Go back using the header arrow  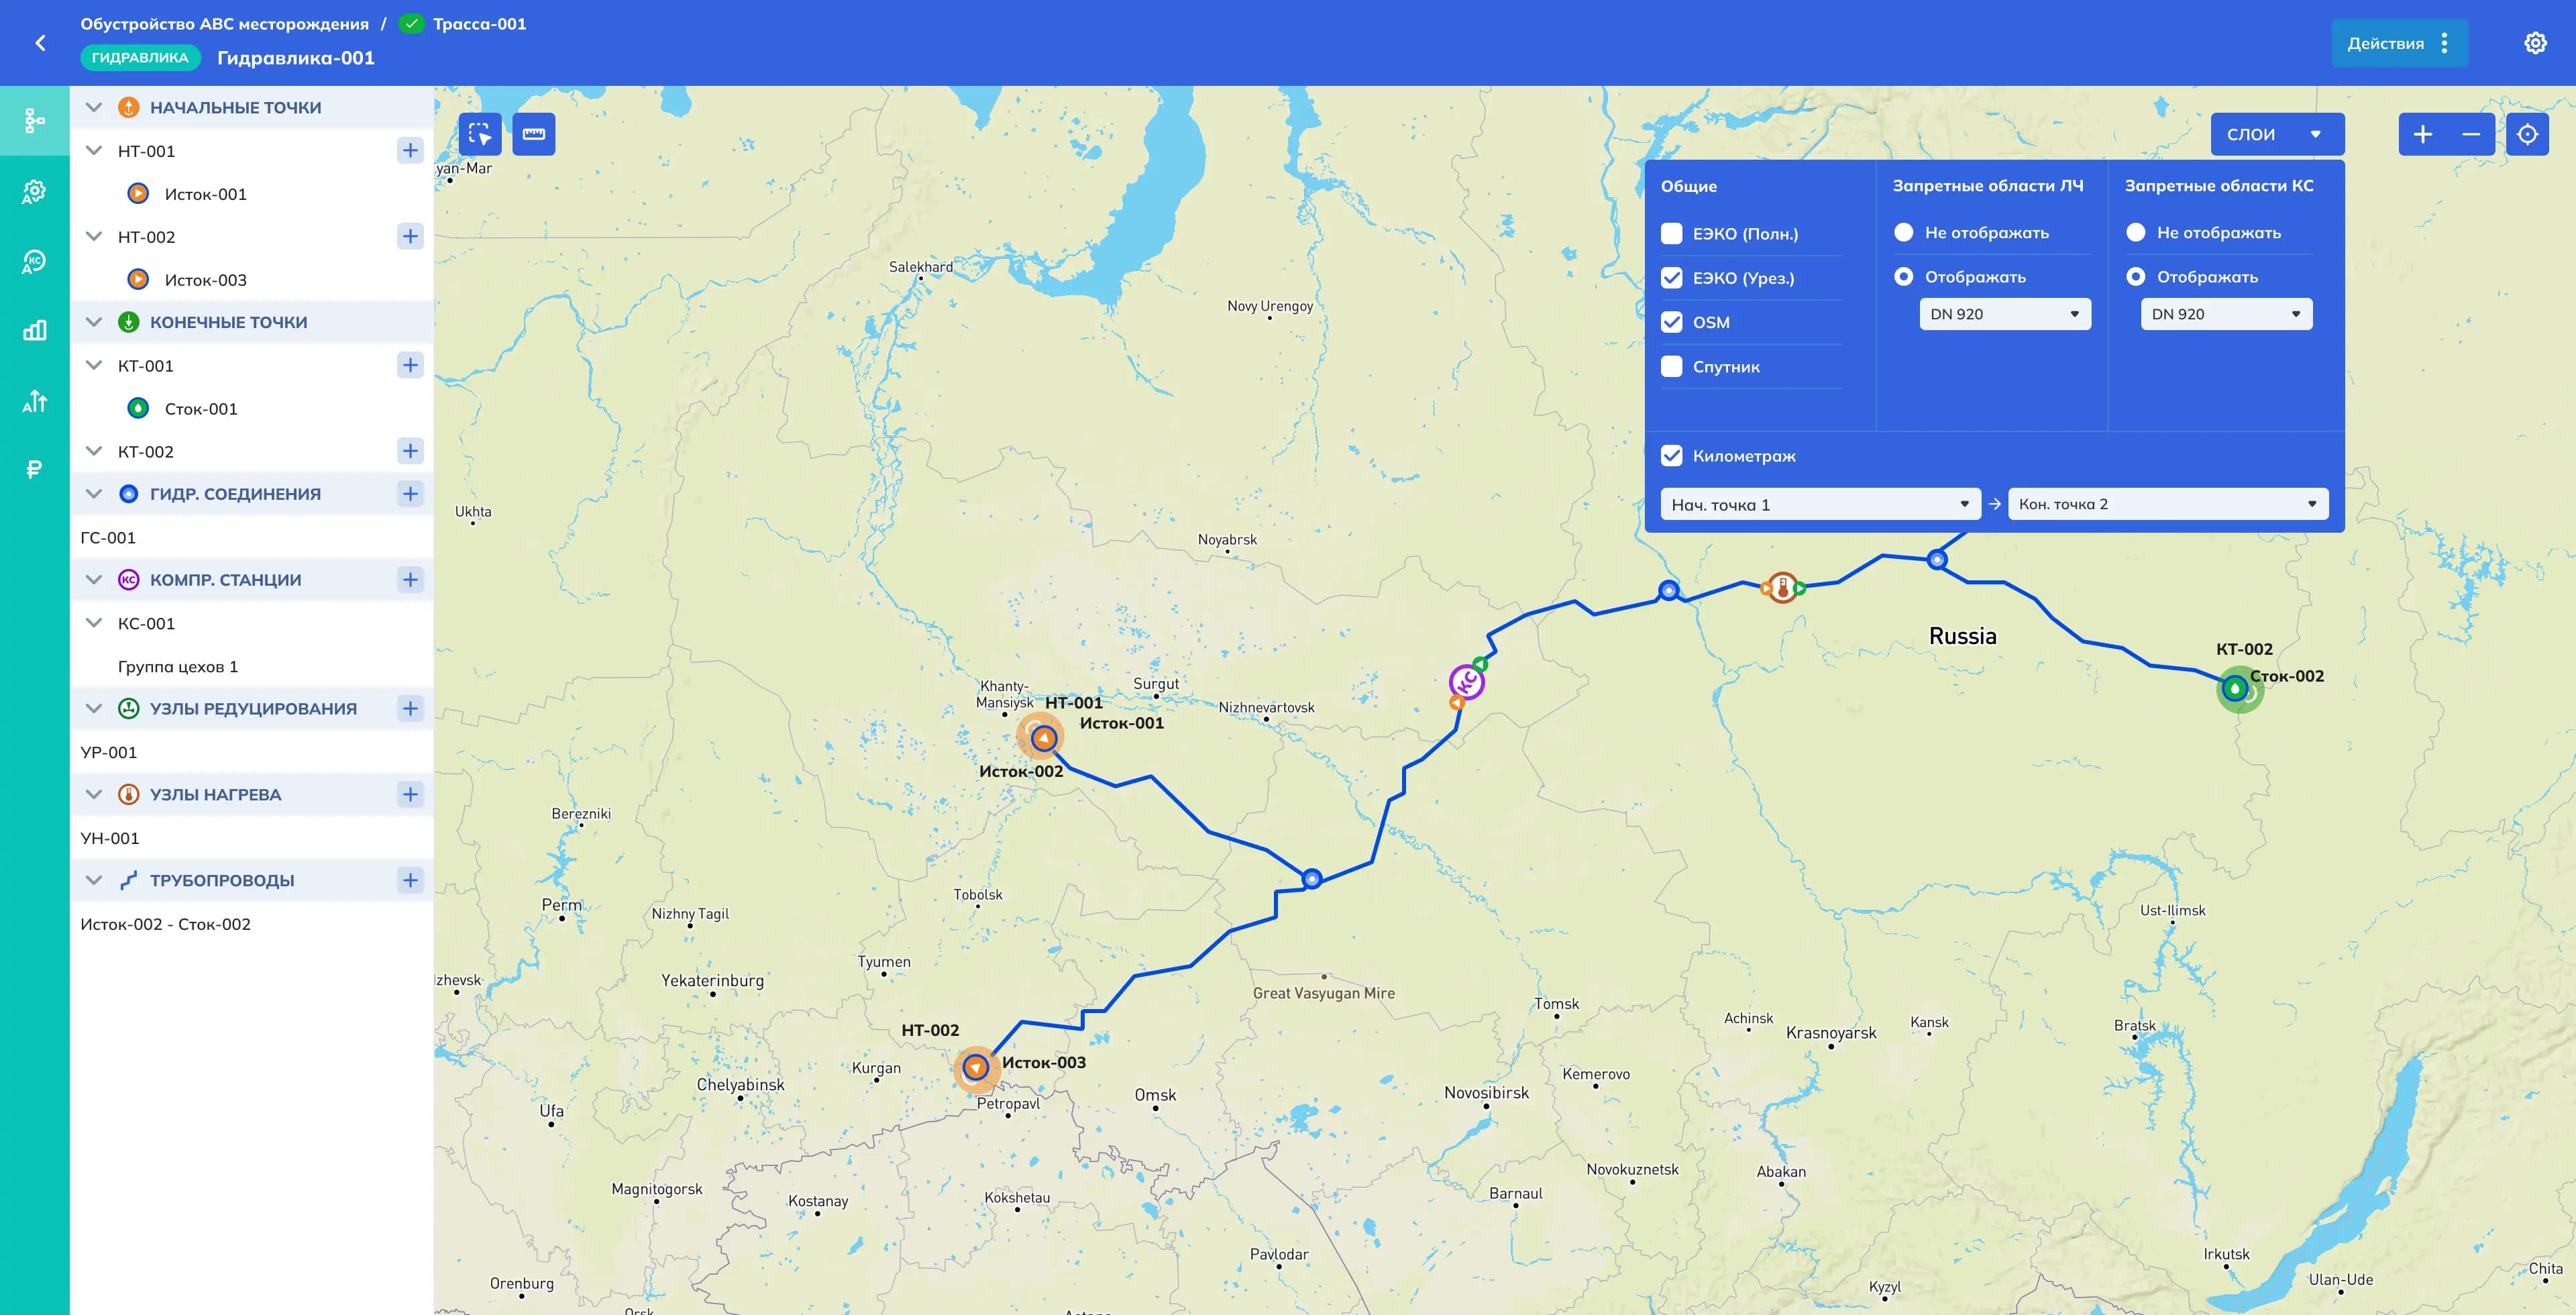click(x=40, y=43)
